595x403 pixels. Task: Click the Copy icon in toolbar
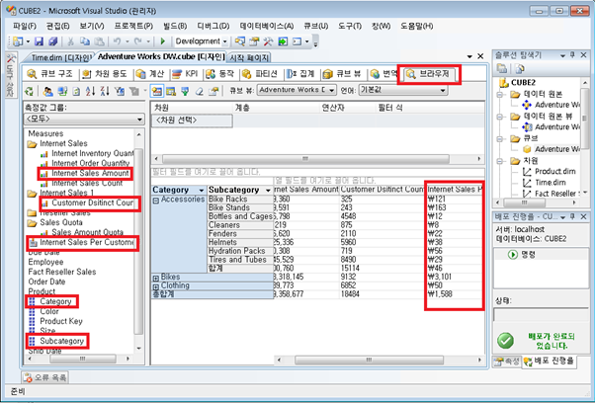(x=85, y=41)
